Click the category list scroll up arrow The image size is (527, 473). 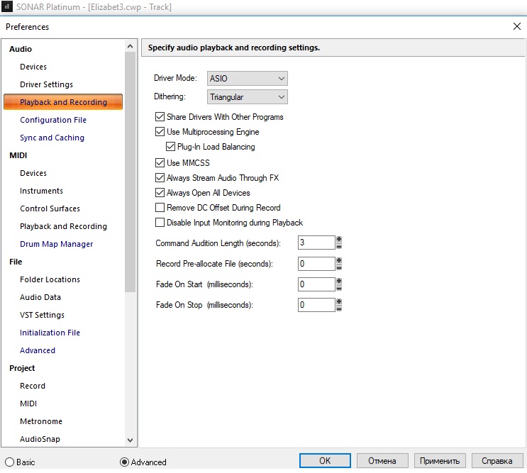click(130, 46)
